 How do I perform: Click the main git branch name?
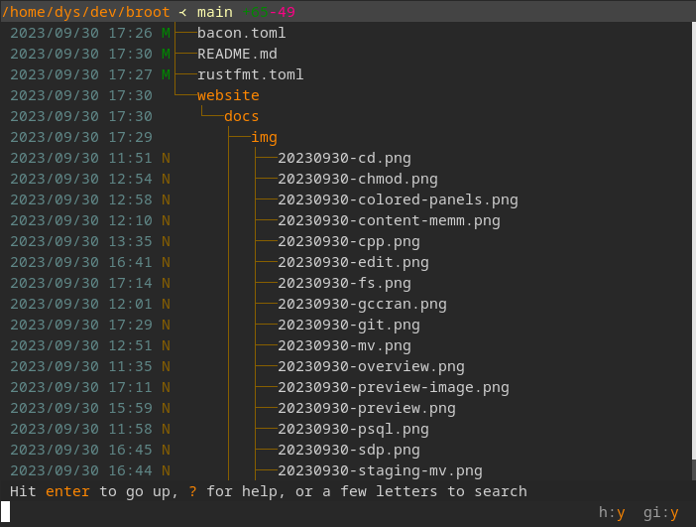(215, 12)
